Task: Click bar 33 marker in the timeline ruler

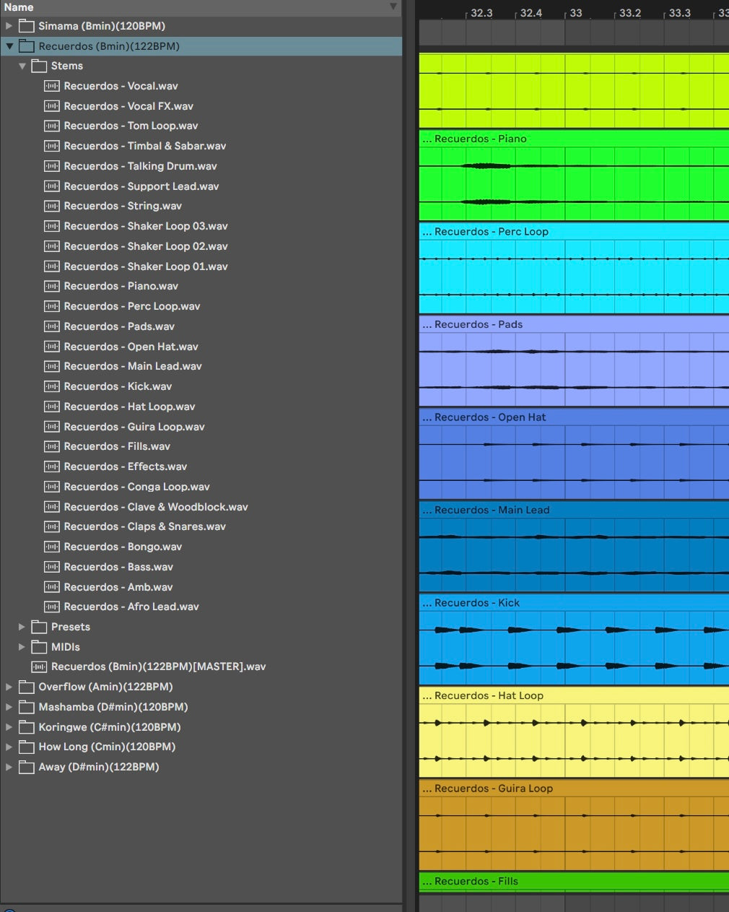Action: click(575, 13)
